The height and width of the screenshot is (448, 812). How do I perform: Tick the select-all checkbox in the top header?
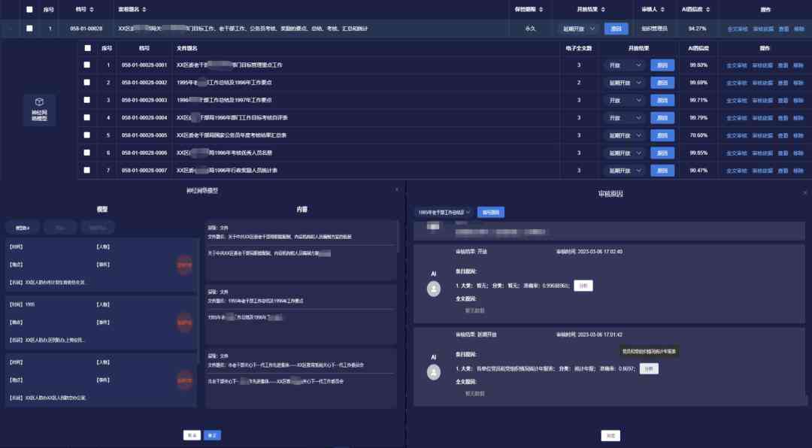pos(29,9)
